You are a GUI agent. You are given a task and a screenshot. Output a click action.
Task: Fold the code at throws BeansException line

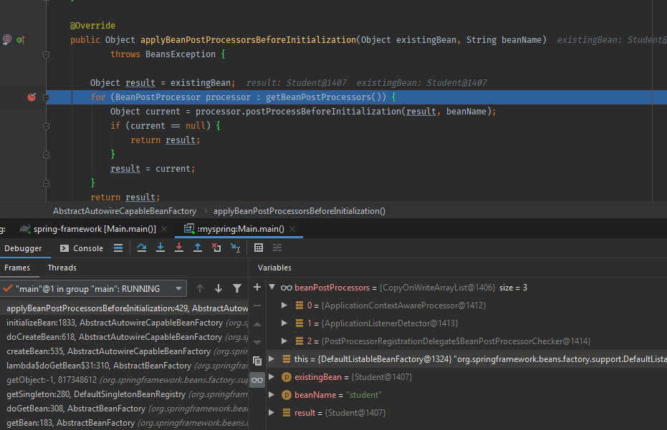point(47,54)
